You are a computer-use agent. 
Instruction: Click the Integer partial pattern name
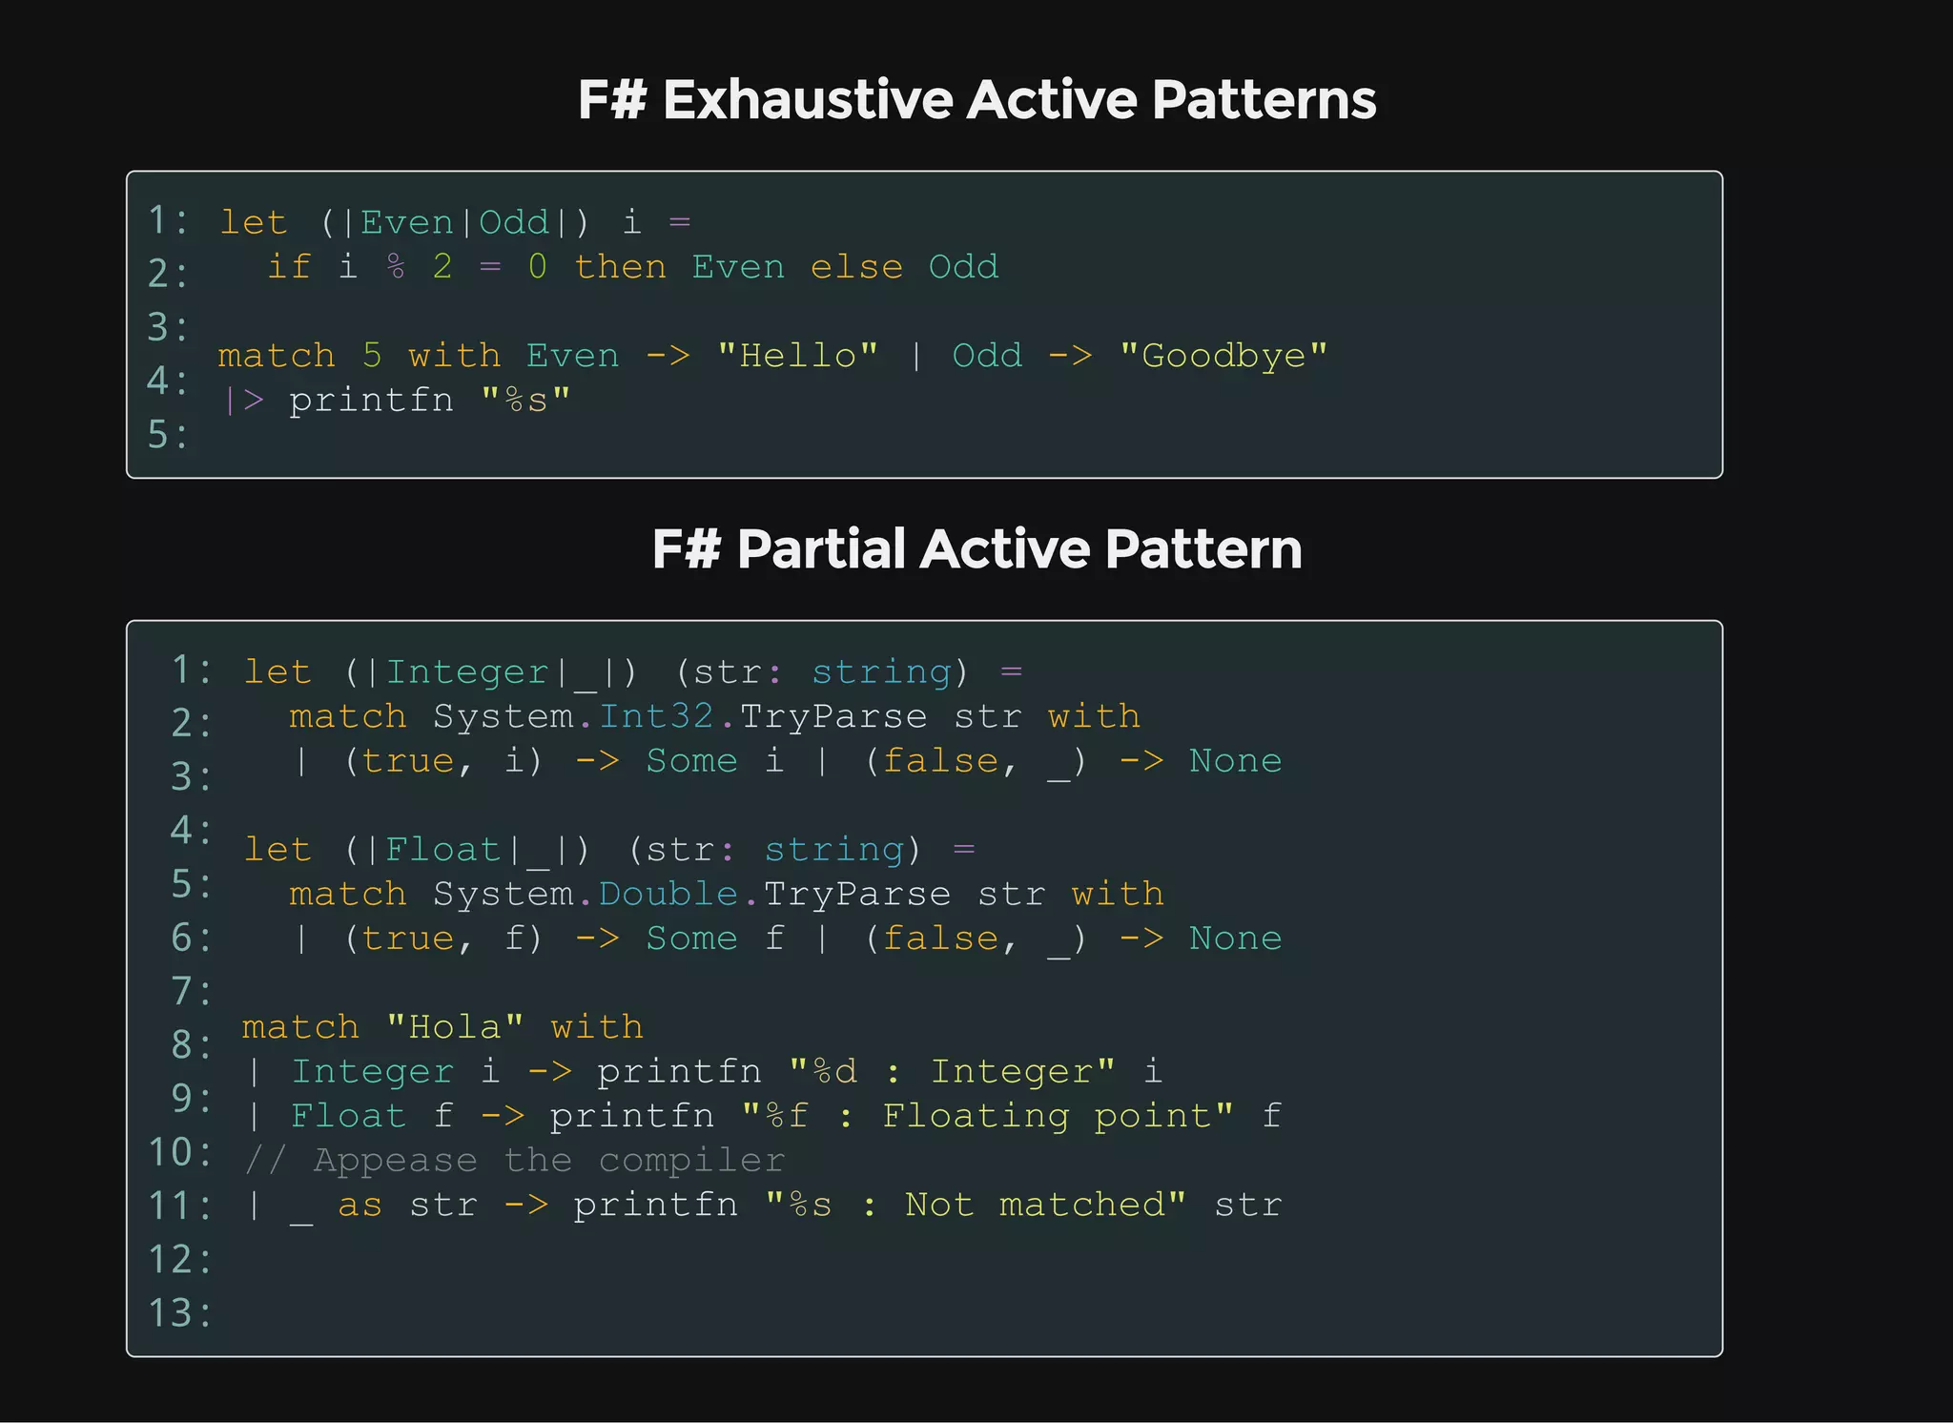pos(467,672)
